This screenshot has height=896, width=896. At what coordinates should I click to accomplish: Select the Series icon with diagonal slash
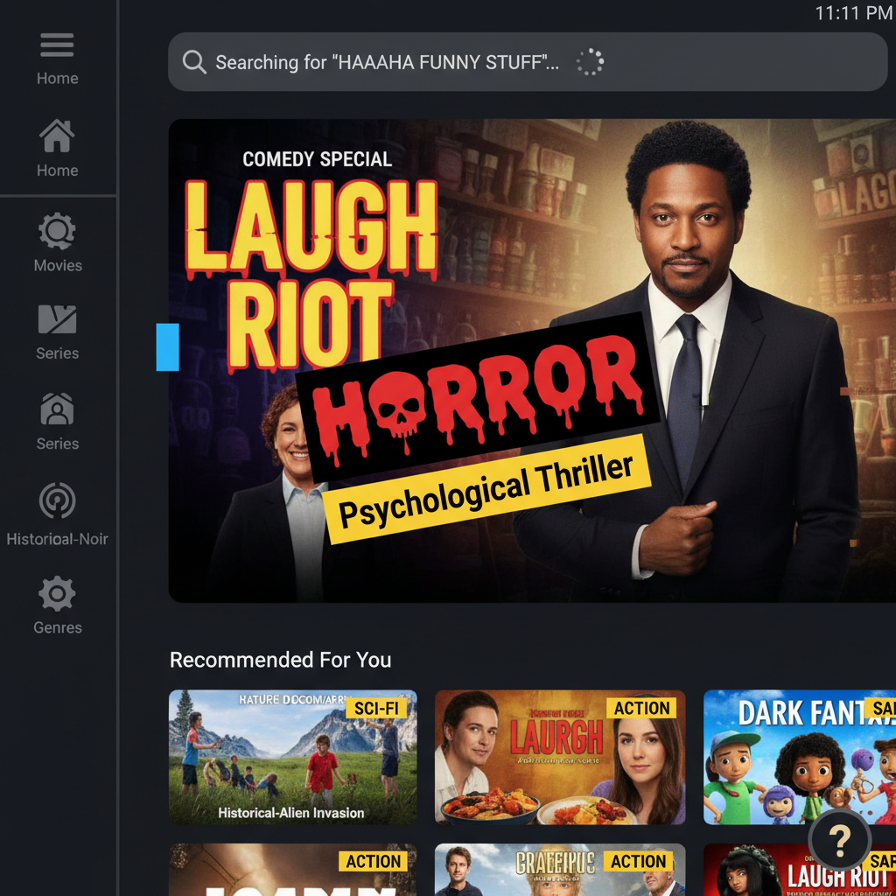[57, 320]
